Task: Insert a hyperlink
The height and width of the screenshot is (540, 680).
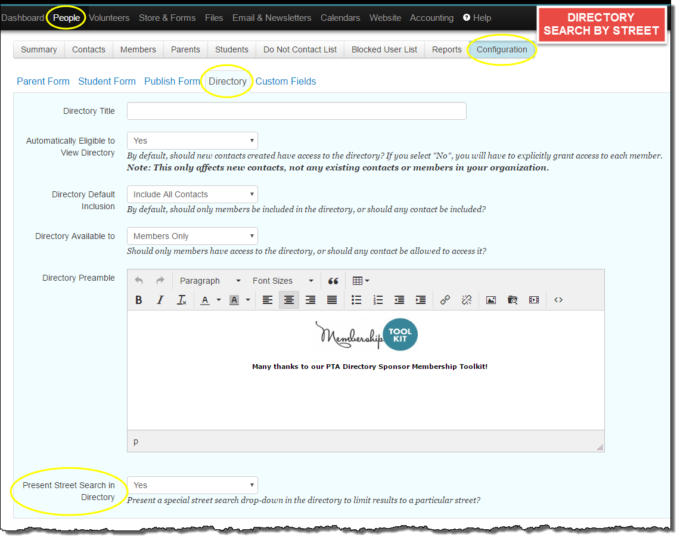Action: pos(445,300)
